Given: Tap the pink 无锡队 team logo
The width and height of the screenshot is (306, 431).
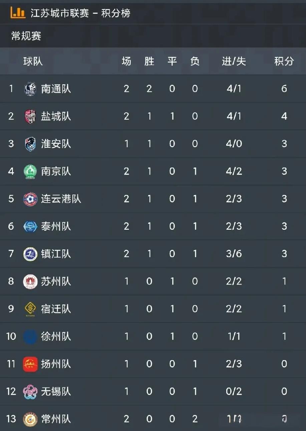Looking at the screenshot, I should pos(30,392).
